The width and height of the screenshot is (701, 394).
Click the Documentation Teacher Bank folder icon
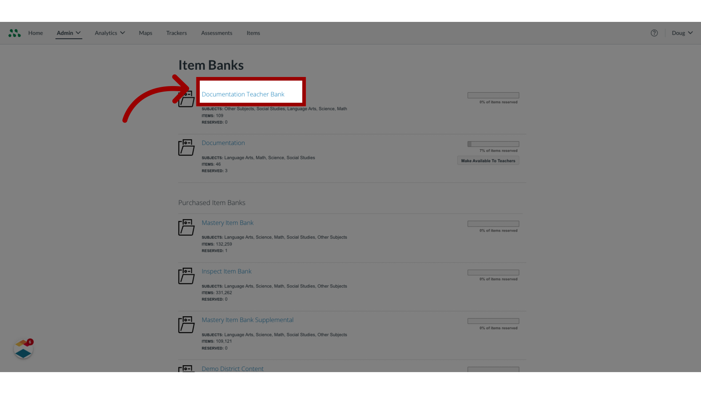(x=186, y=98)
